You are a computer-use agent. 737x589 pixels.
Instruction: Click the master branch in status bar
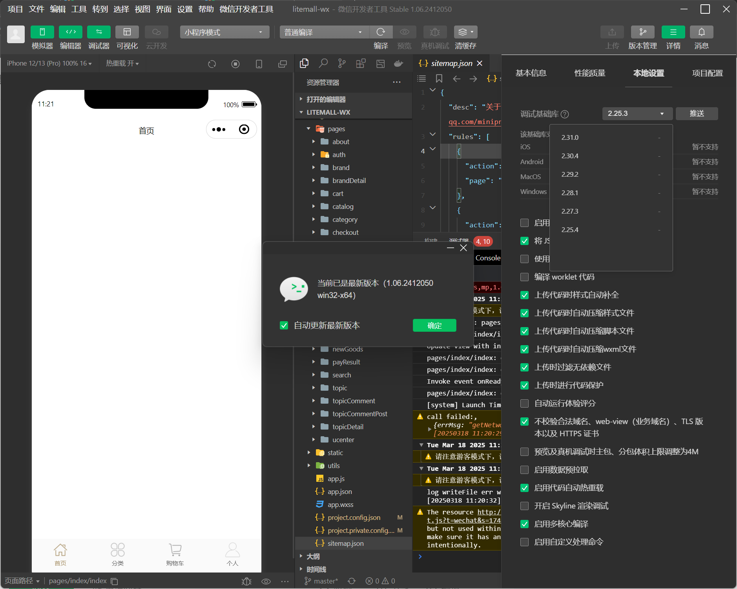[321, 581]
